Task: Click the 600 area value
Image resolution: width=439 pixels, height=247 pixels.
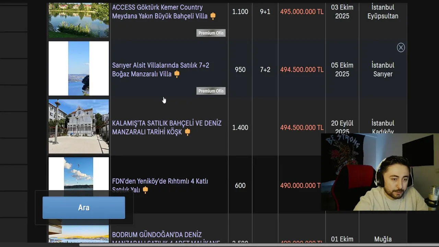Action: click(x=240, y=186)
